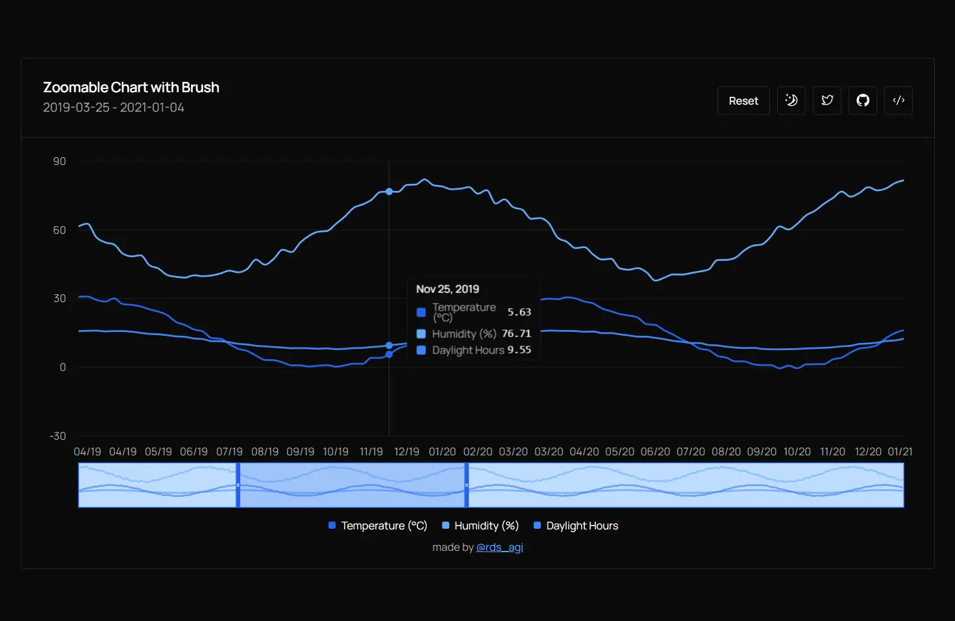Open the Twitter bird icon link

826,101
